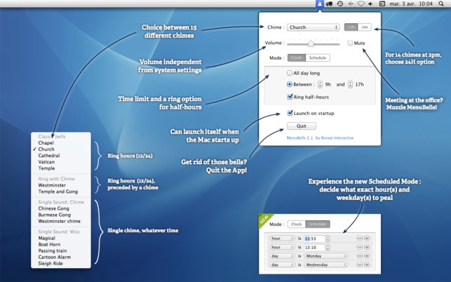Viewport: 451px width, 282px height.
Task: Open the day dropdown on the Wednesday row
Action: (x=282, y=264)
